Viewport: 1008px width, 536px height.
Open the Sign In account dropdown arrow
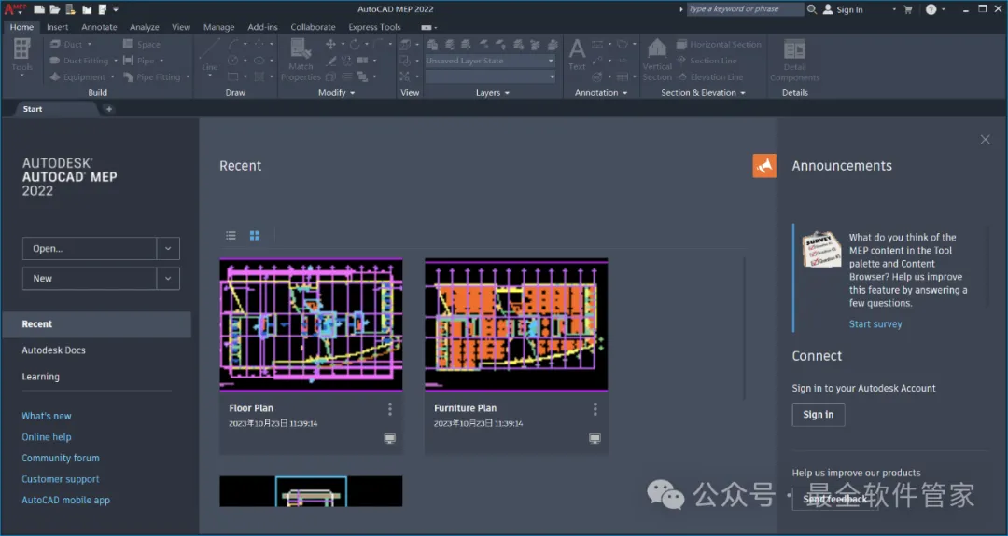pos(893,9)
